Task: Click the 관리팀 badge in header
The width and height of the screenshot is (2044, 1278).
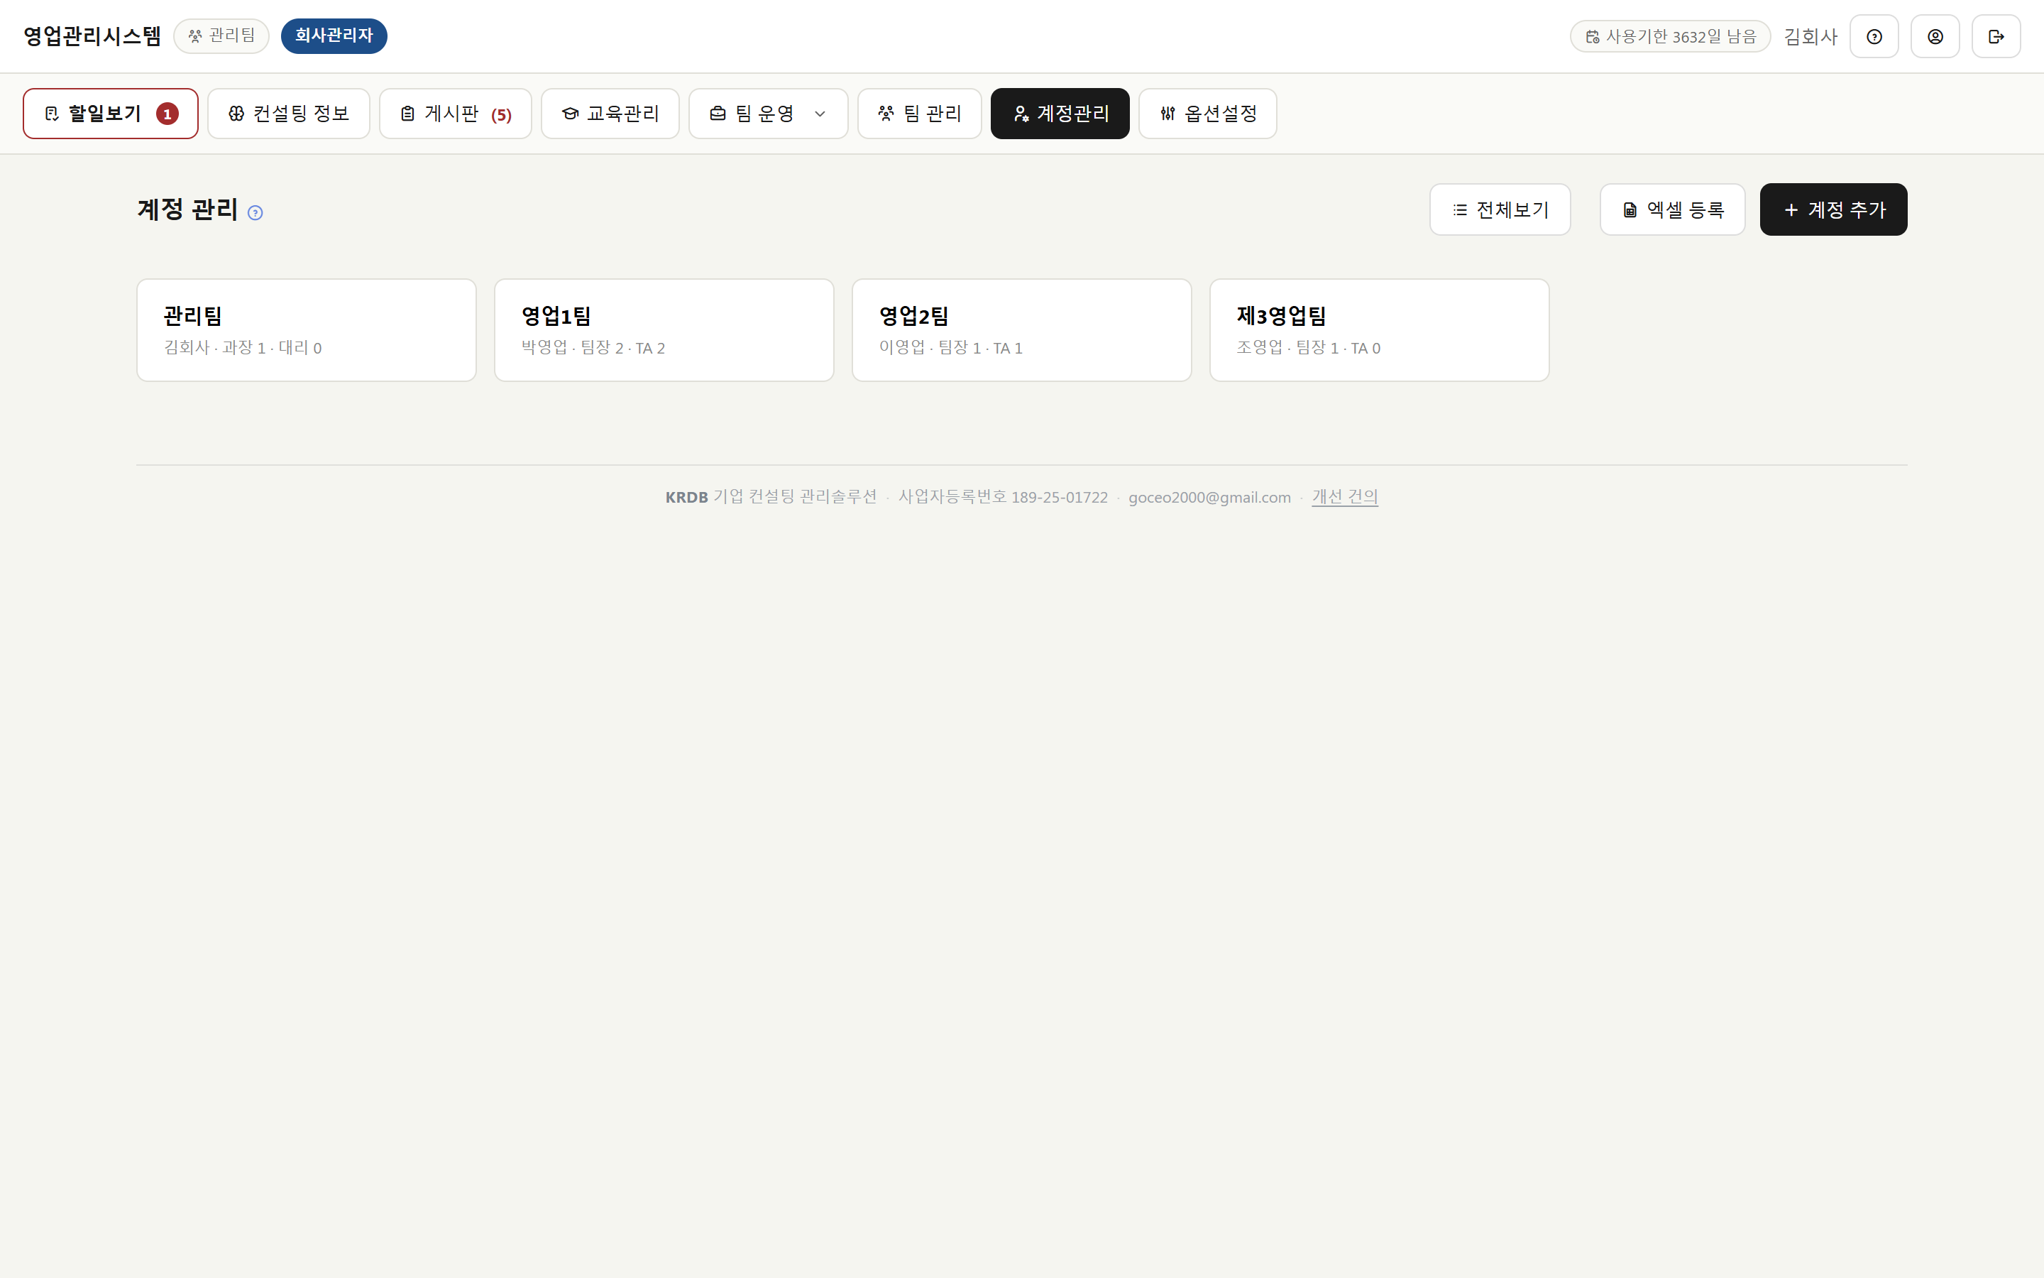Action: tap(221, 35)
